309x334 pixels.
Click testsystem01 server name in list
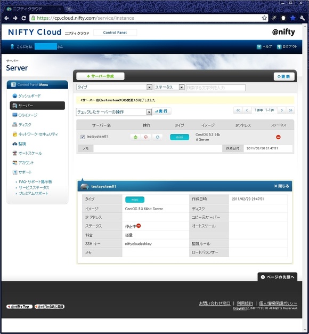97,137
